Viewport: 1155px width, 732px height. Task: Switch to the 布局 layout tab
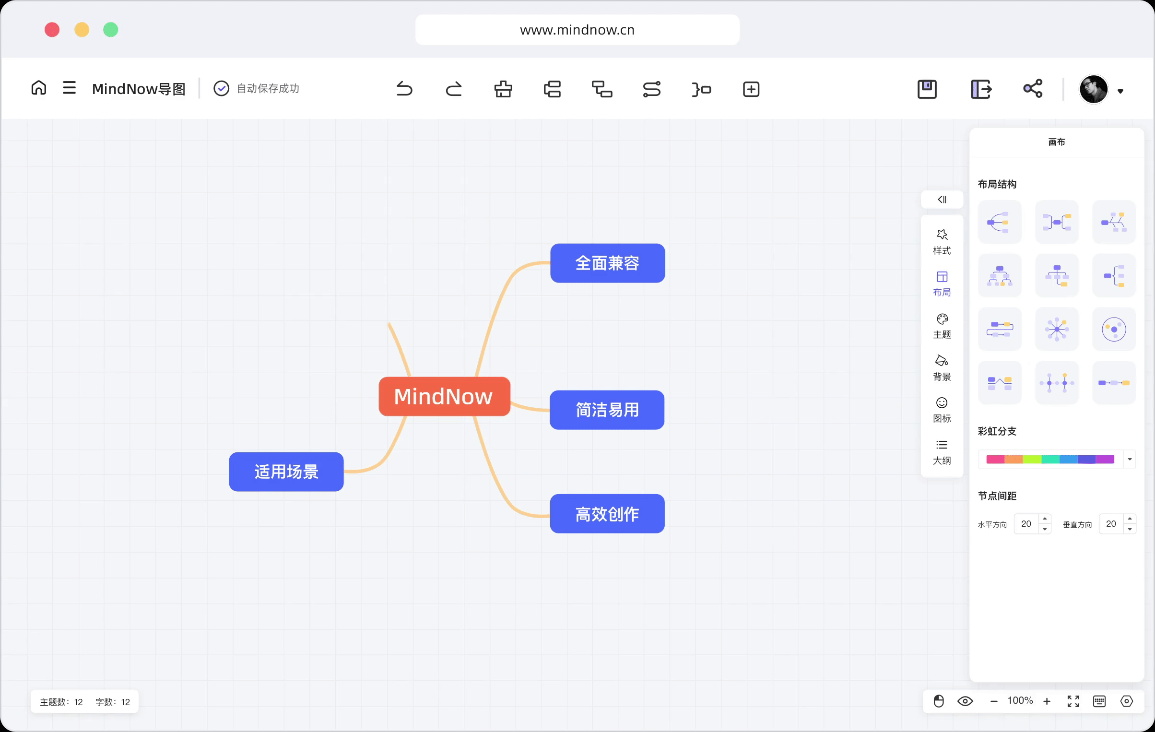(942, 284)
